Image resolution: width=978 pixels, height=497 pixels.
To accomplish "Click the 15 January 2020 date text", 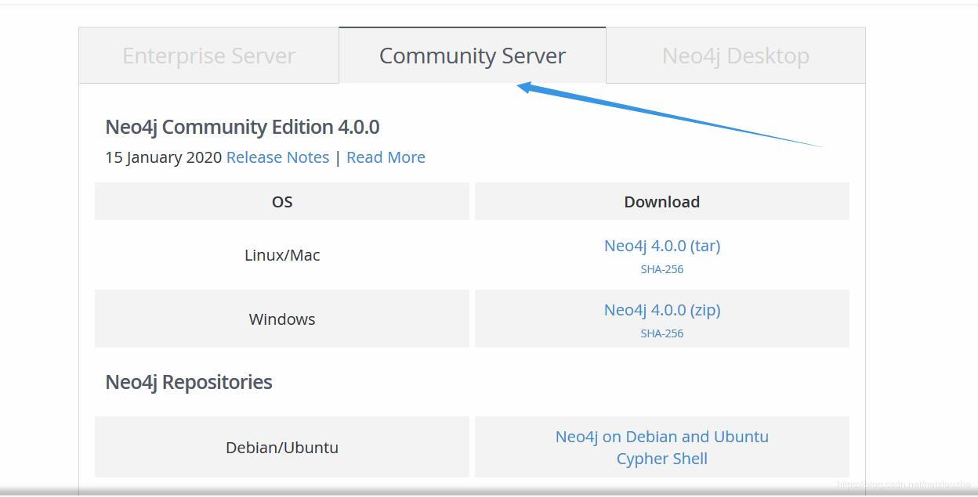I will [164, 157].
